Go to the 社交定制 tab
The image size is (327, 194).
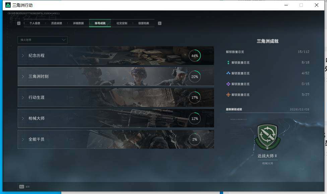pyautogui.click(x=122, y=23)
